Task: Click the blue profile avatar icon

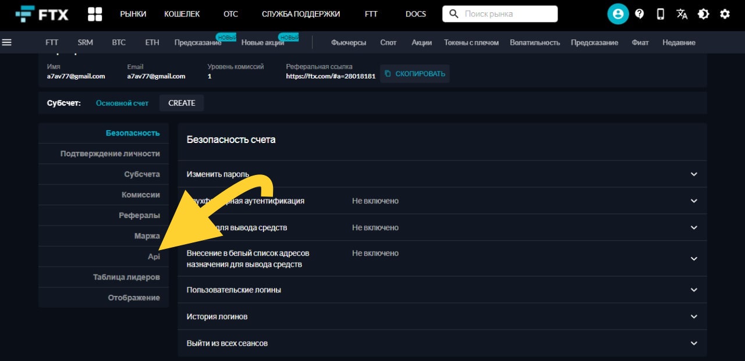Action: pyautogui.click(x=618, y=13)
